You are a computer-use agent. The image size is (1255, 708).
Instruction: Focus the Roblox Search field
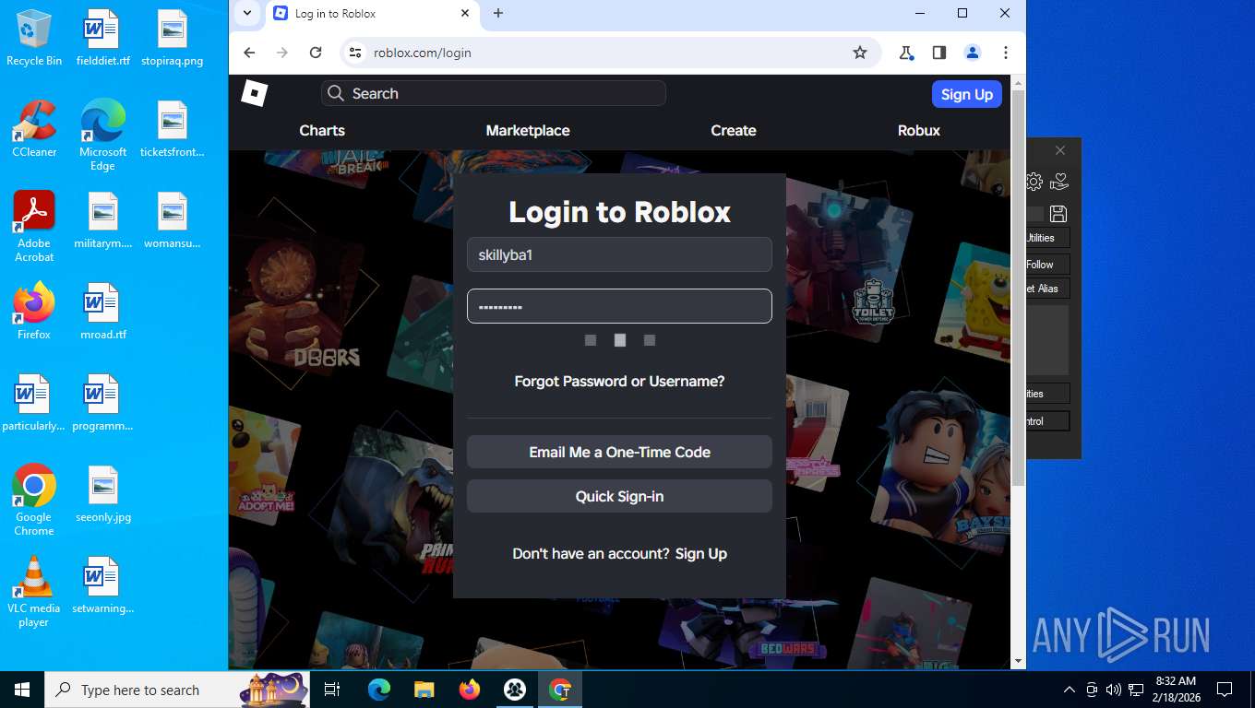coord(494,93)
